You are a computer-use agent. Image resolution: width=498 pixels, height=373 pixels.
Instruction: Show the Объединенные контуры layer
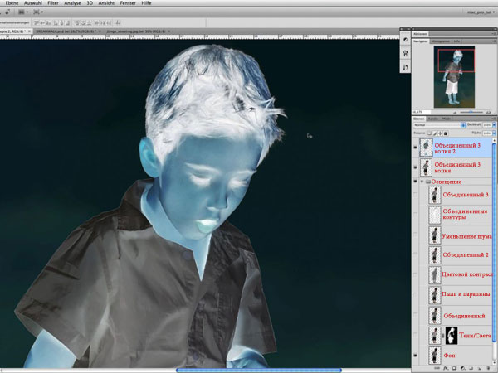(416, 215)
